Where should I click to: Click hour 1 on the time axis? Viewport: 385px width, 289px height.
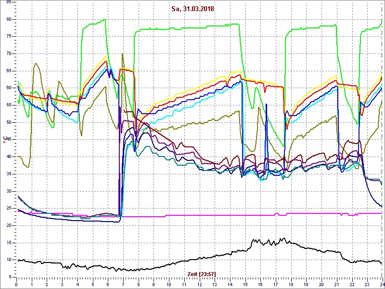click(32, 284)
